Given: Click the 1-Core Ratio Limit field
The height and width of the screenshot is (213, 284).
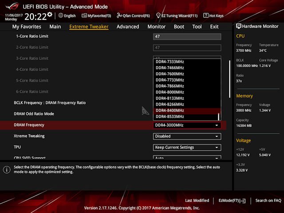Looking at the screenshot, I should point(187,36).
